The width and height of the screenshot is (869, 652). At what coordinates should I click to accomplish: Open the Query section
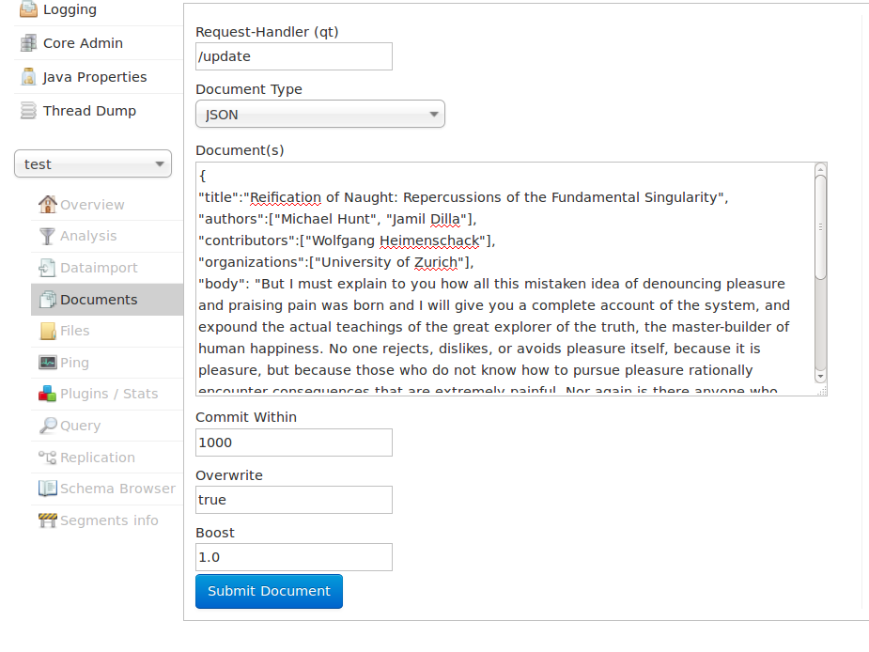(81, 426)
